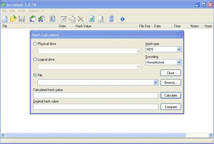Click the delete X toolbar icon
The image size is (214, 144).
pos(81,19)
